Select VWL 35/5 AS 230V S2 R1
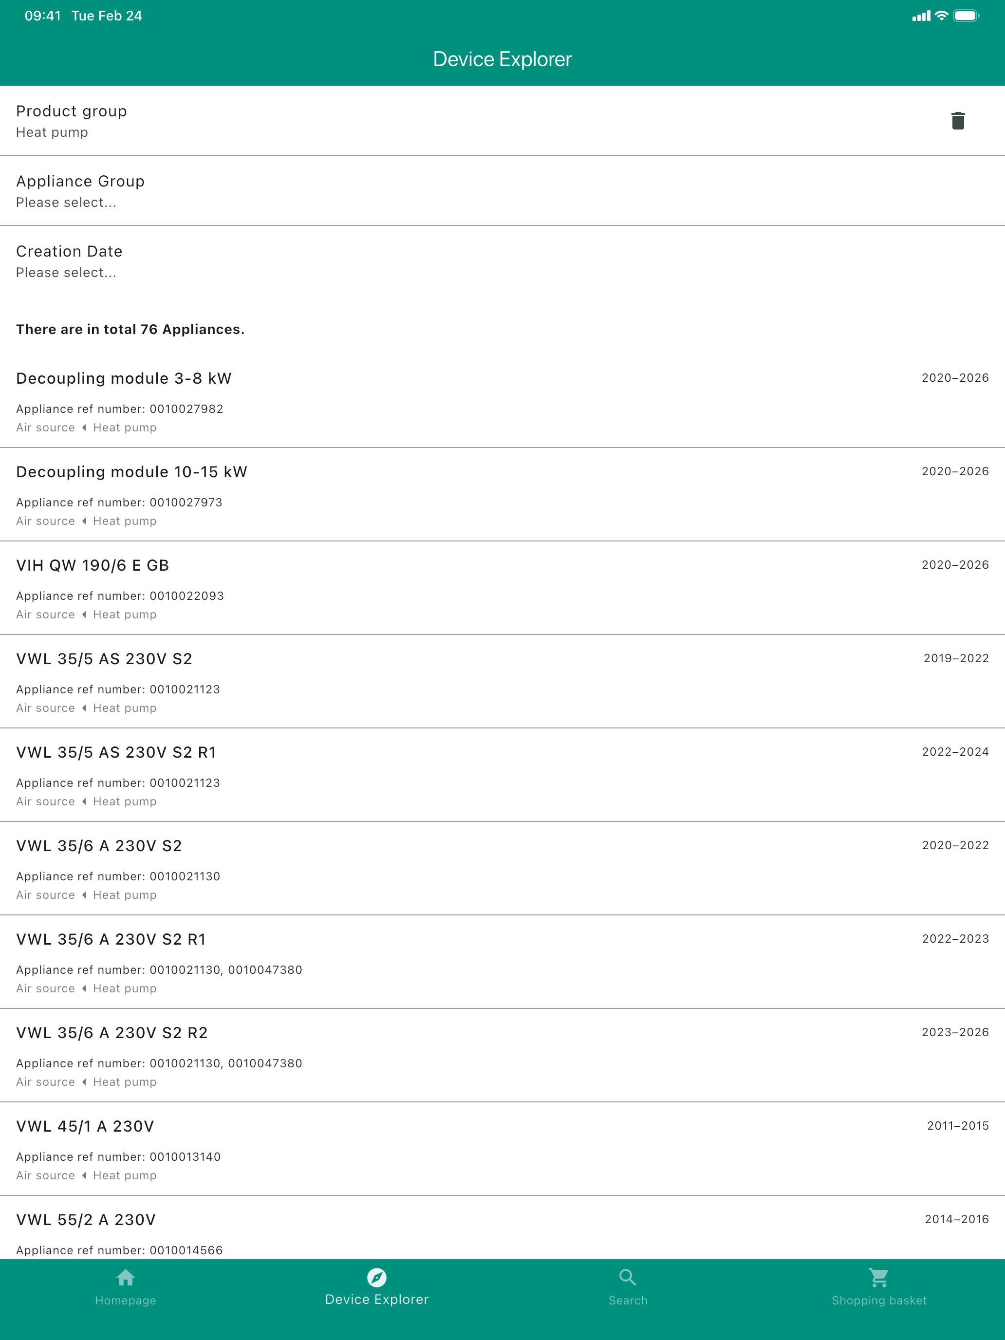Screen dimensions: 1005x1340 click(502, 775)
